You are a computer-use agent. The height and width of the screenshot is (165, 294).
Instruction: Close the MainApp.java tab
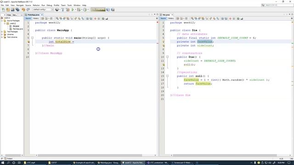pyautogui.click(x=42, y=15)
